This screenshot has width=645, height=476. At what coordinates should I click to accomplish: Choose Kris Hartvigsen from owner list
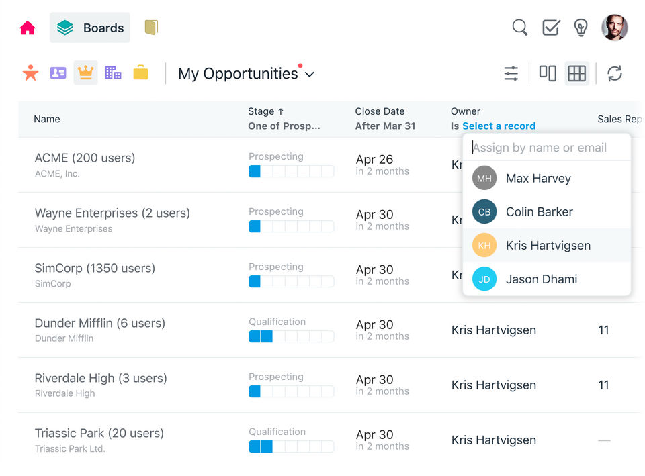[x=547, y=246]
